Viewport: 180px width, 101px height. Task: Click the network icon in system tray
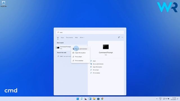tap(164, 99)
